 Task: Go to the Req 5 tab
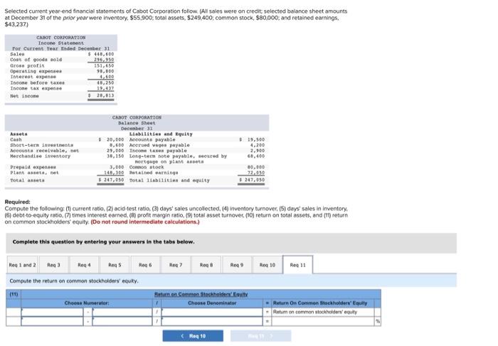coord(115,265)
